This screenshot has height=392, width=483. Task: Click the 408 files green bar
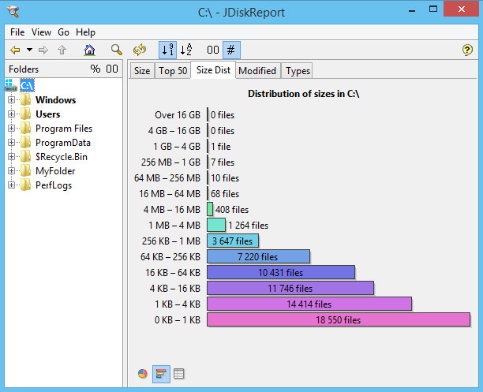point(210,209)
